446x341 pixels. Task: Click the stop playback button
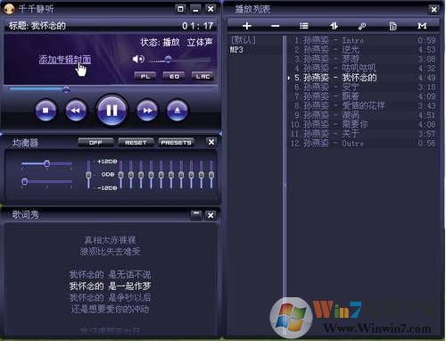(45, 111)
